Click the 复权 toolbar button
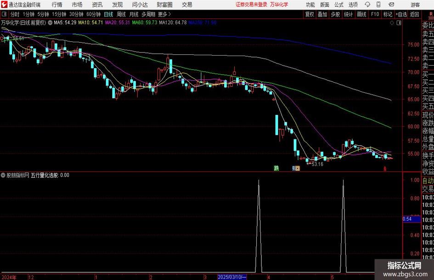434x280 pixels. point(310,14)
